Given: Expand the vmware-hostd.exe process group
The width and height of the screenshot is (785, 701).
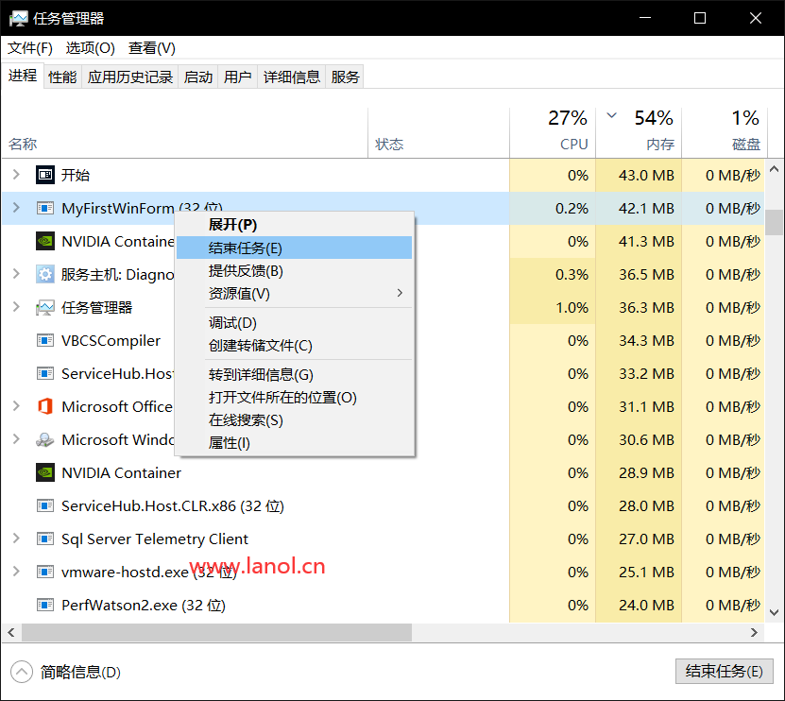Looking at the screenshot, I should [x=16, y=571].
